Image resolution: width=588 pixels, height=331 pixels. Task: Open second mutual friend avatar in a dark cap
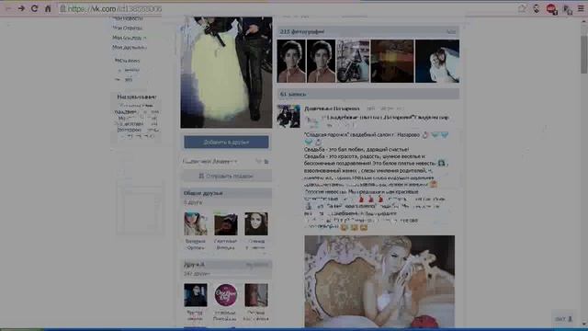point(226,223)
